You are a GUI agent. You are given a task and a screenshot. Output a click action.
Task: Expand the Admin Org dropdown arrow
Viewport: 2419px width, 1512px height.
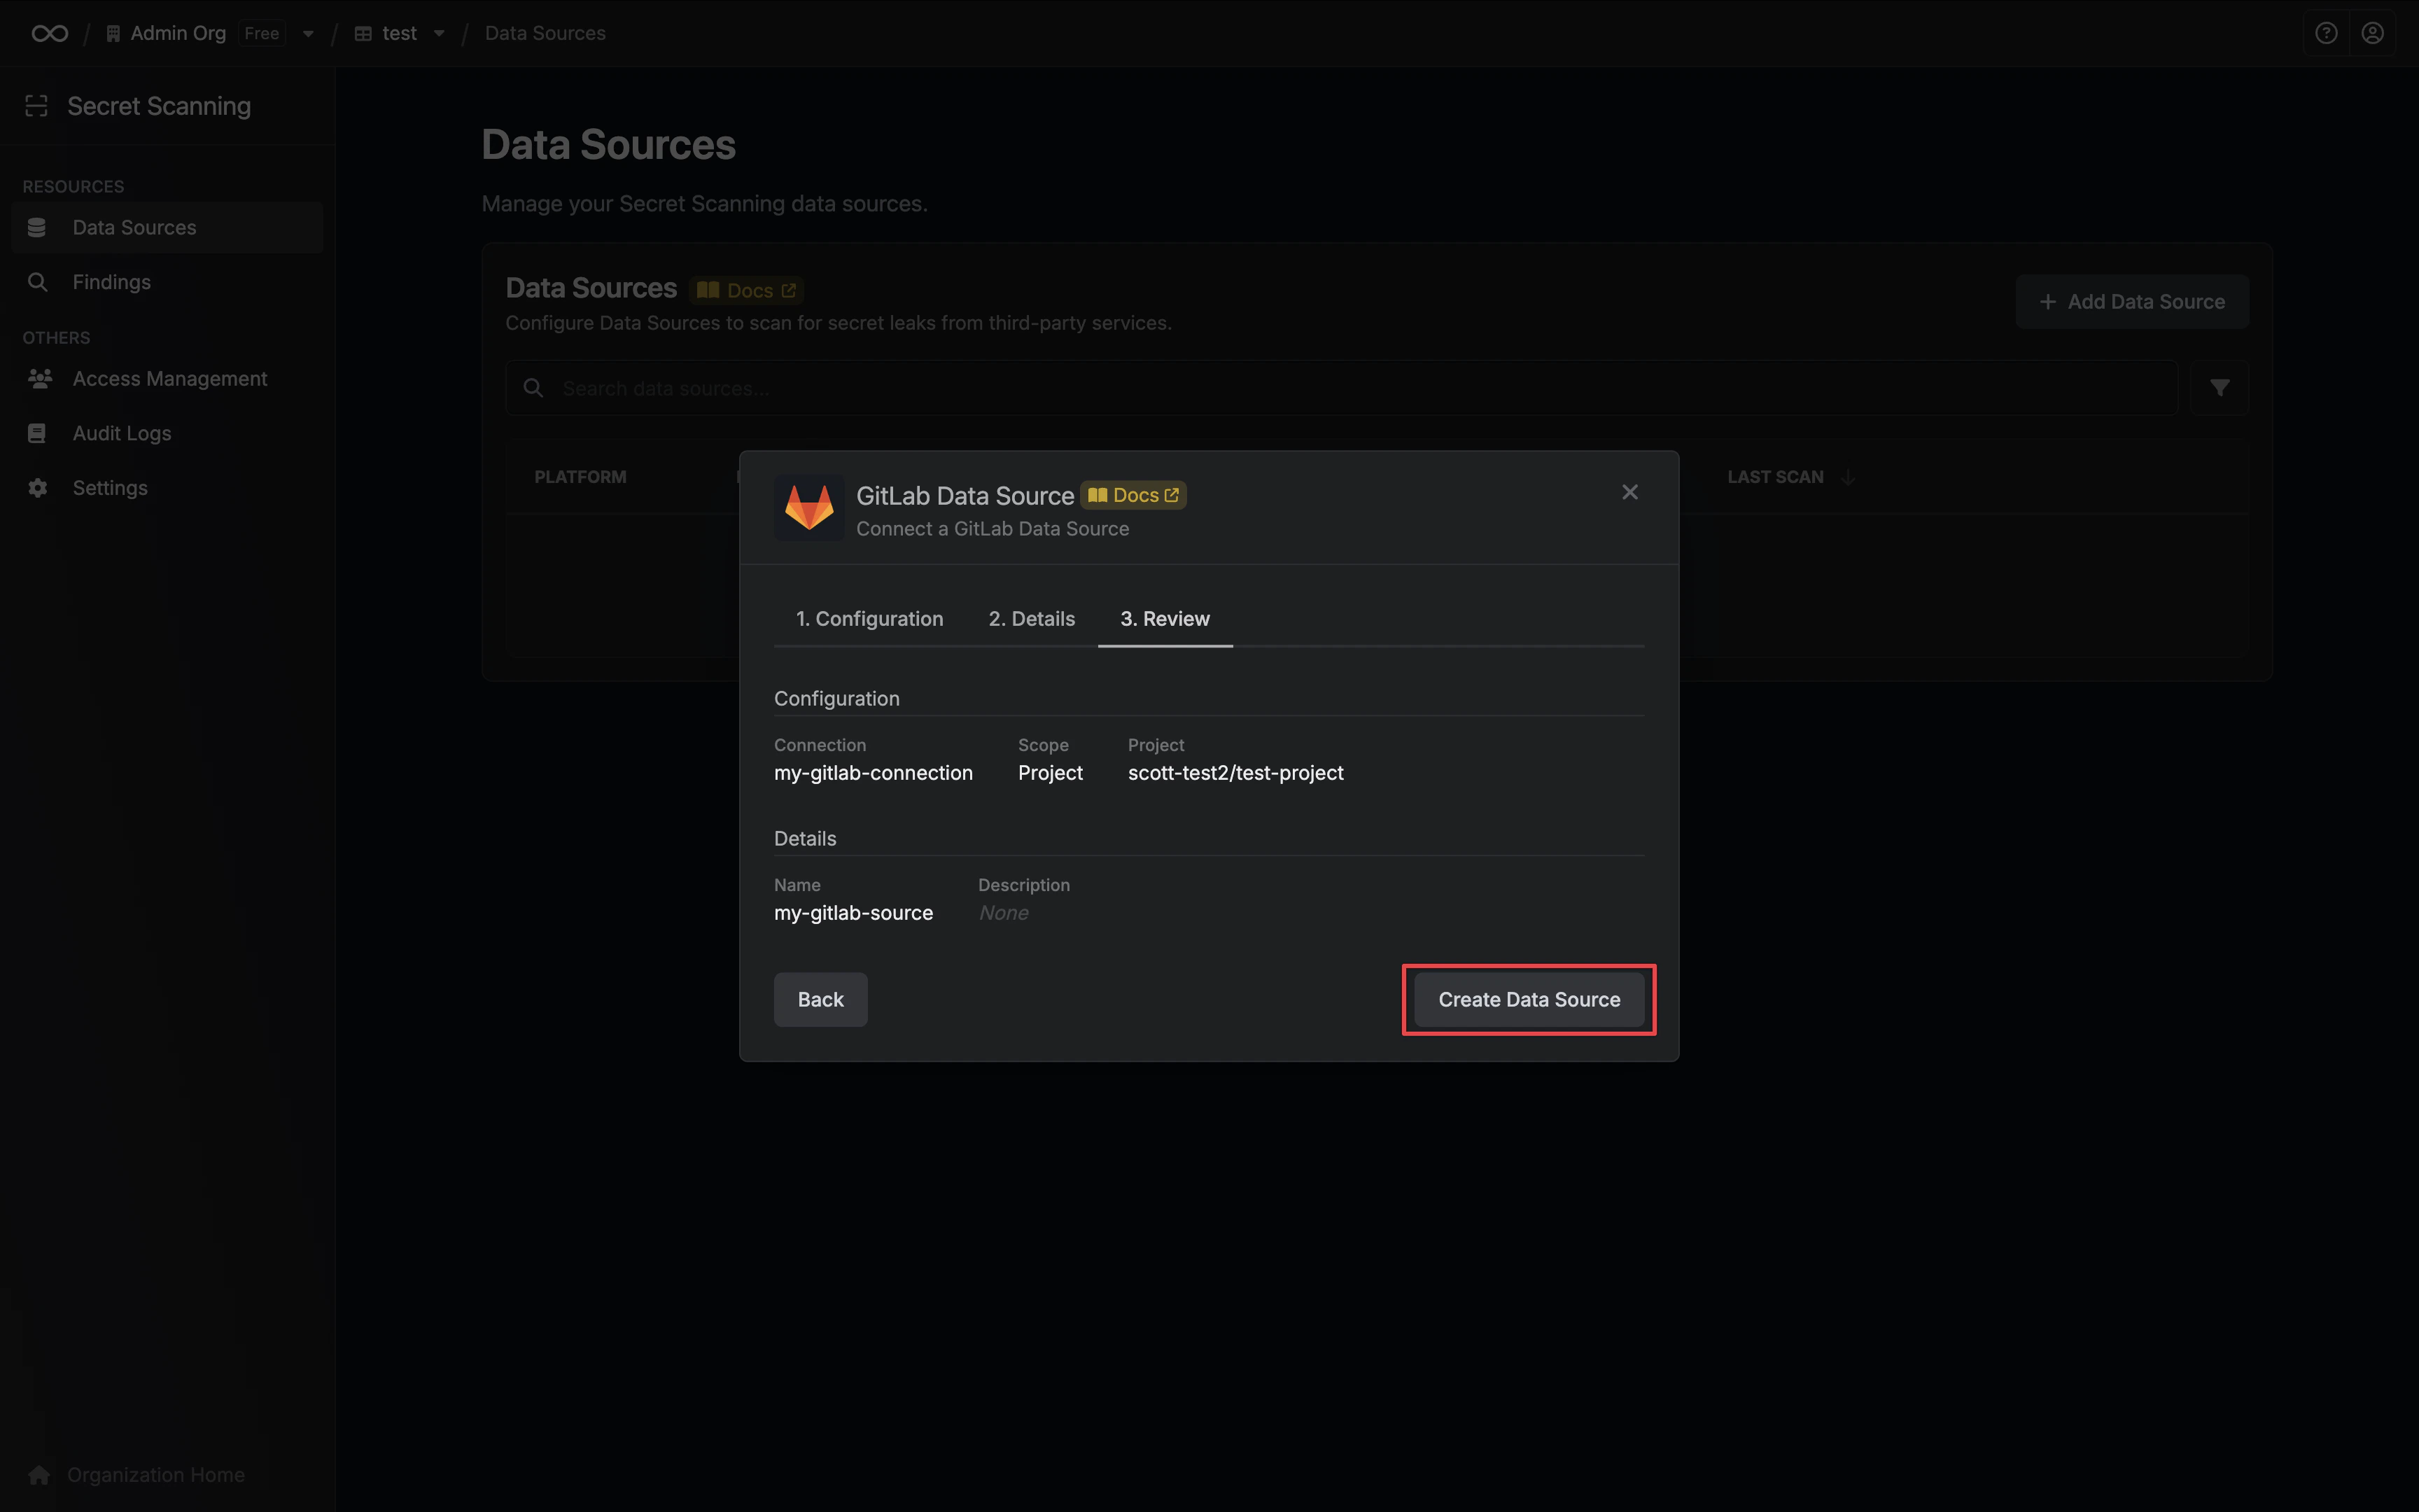point(308,33)
